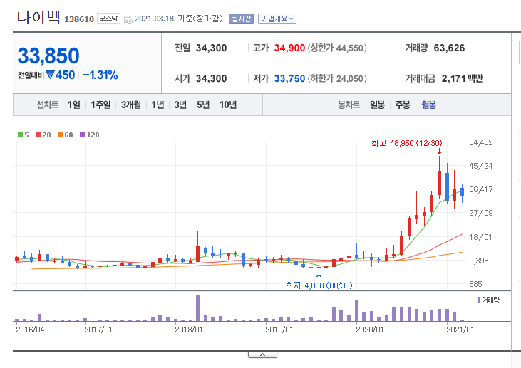
Task: Click the 실시간 real-time button
Action: tap(241, 19)
